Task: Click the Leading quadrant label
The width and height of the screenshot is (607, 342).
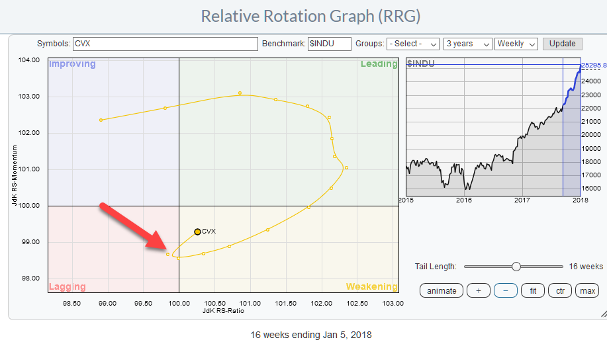Action: pyautogui.click(x=378, y=64)
